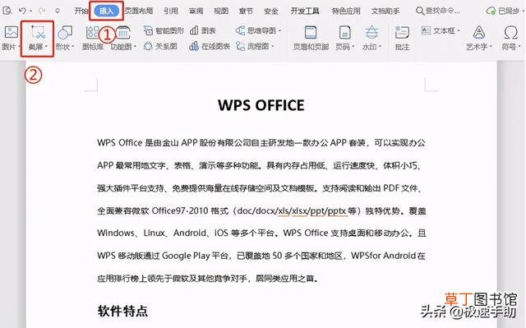Image resolution: width=526 pixels, height=328 pixels.
Task: Click the text "WPSfor Android" in the paragraph
Action: tap(383, 256)
